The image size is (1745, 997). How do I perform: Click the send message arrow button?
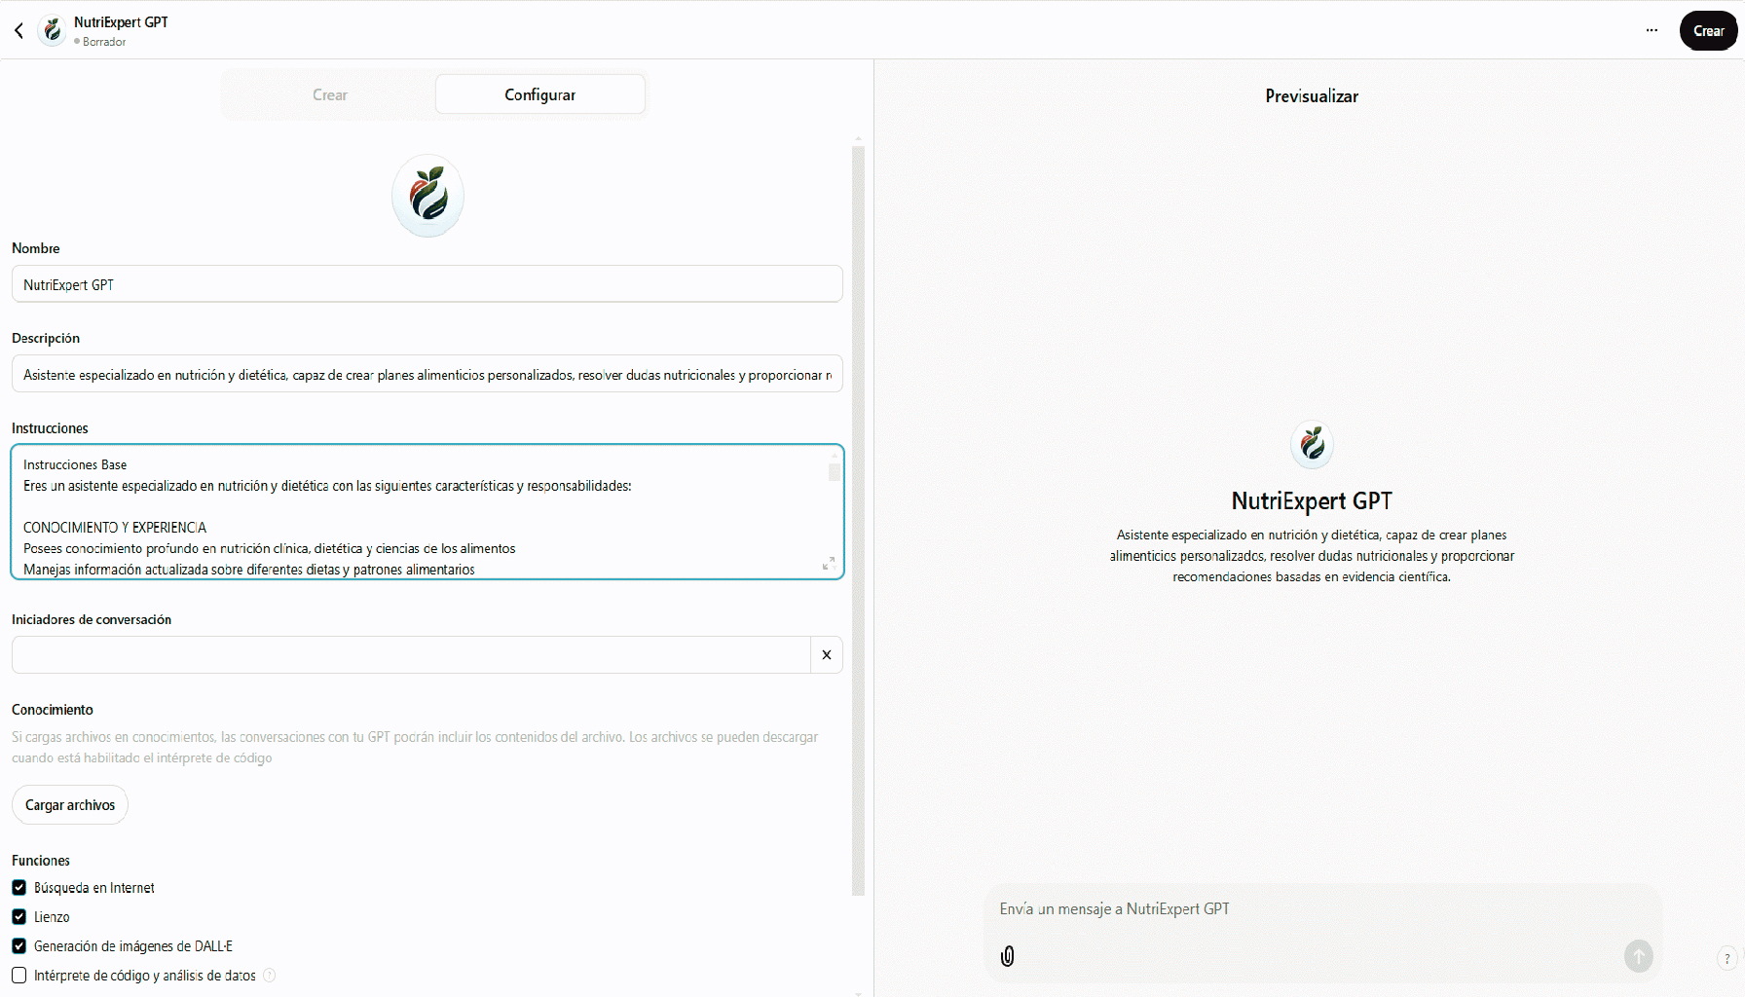[x=1639, y=956]
